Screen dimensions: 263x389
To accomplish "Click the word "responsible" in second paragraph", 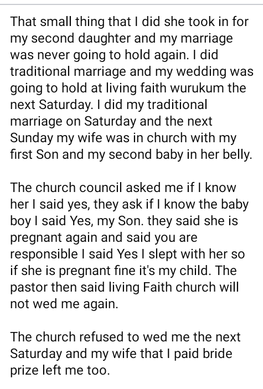I will [x=44, y=254].
